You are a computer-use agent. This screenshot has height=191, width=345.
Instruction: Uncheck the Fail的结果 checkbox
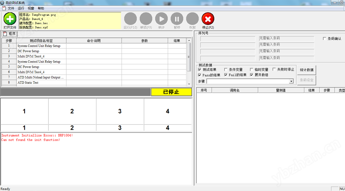pos(226,75)
